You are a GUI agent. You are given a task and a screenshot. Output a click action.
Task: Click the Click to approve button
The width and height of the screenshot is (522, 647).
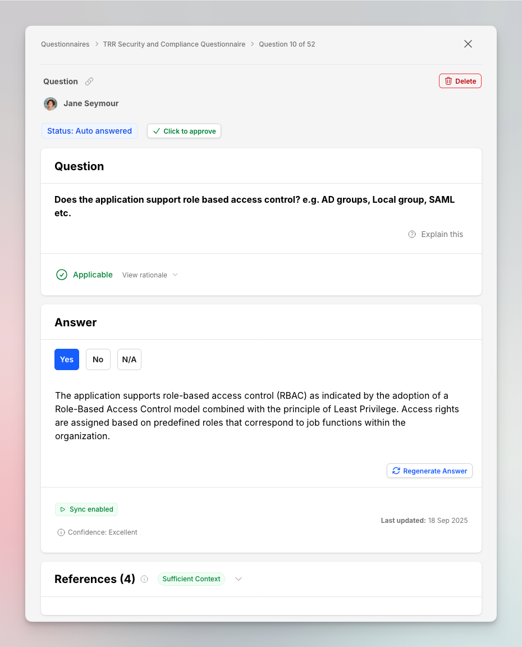184,131
